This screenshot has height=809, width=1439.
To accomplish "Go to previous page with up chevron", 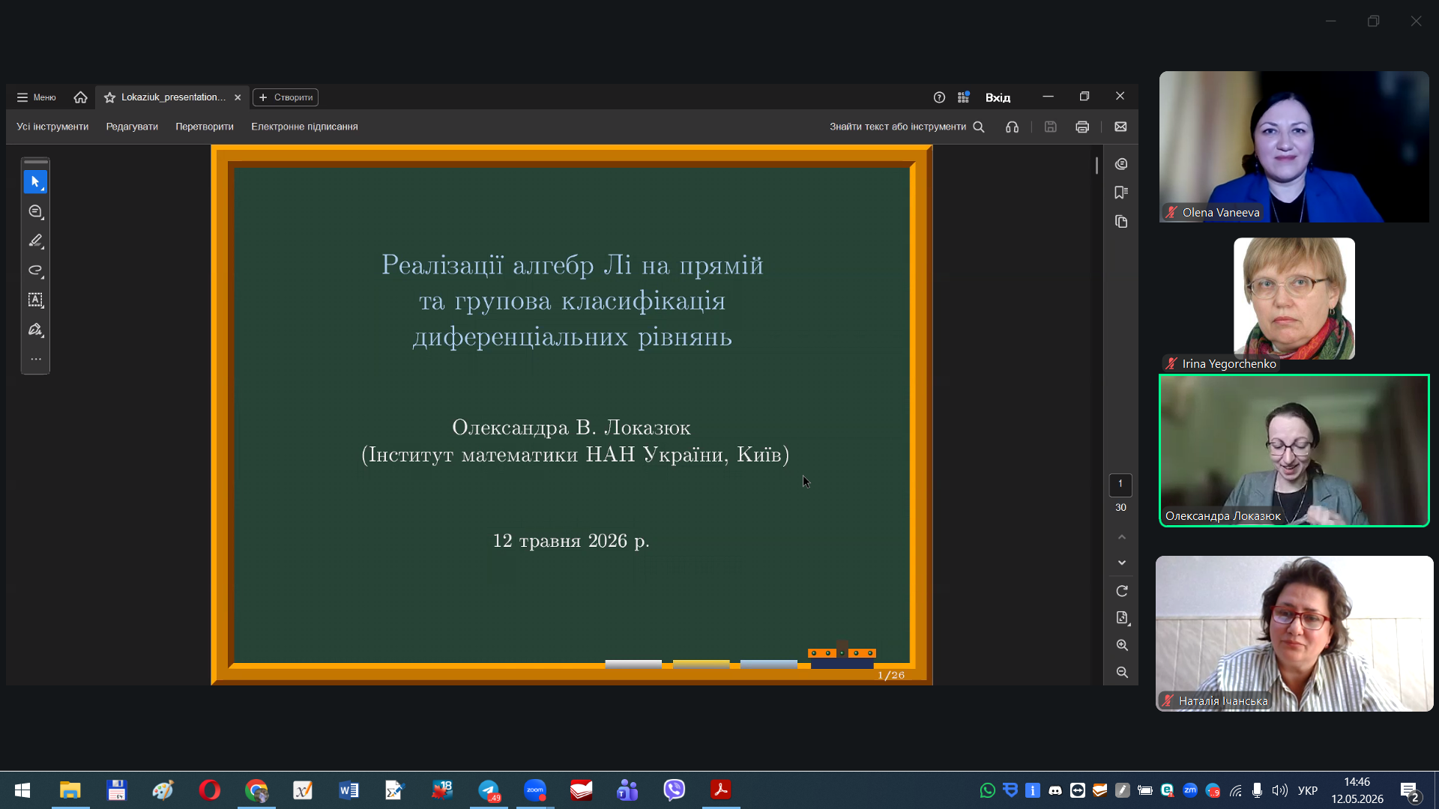I will click(x=1121, y=537).
